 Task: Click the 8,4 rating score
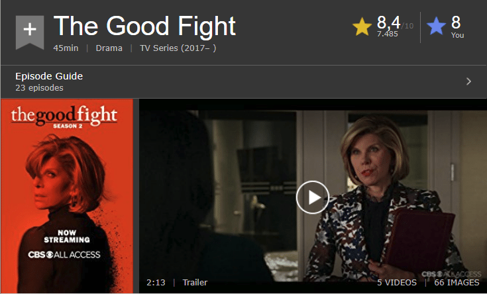388,23
